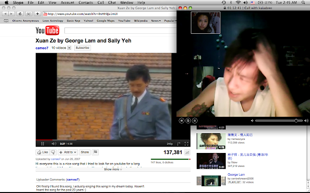Open the 情人知己 related video thumbnail
The width and height of the screenshot is (310, 193).
211,141
